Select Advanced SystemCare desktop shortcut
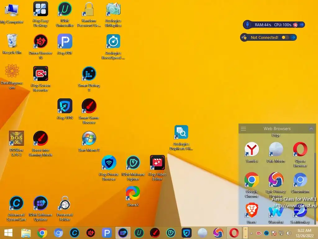The height and width of the screenshot is (239, 318). point(16,208)
